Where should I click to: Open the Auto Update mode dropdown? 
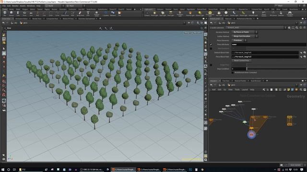296,165
